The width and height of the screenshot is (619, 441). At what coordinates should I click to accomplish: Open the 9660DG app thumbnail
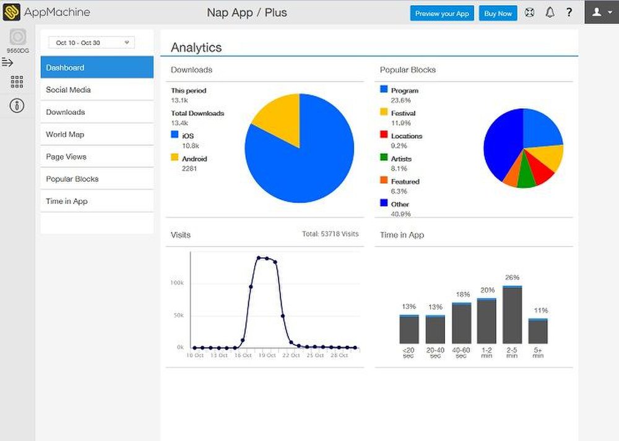(17, 37)
